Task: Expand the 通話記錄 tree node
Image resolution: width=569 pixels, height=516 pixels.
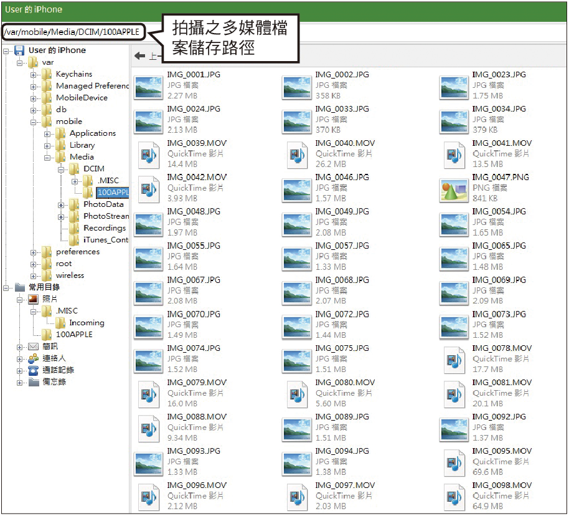Action: (x=19, y=371)
